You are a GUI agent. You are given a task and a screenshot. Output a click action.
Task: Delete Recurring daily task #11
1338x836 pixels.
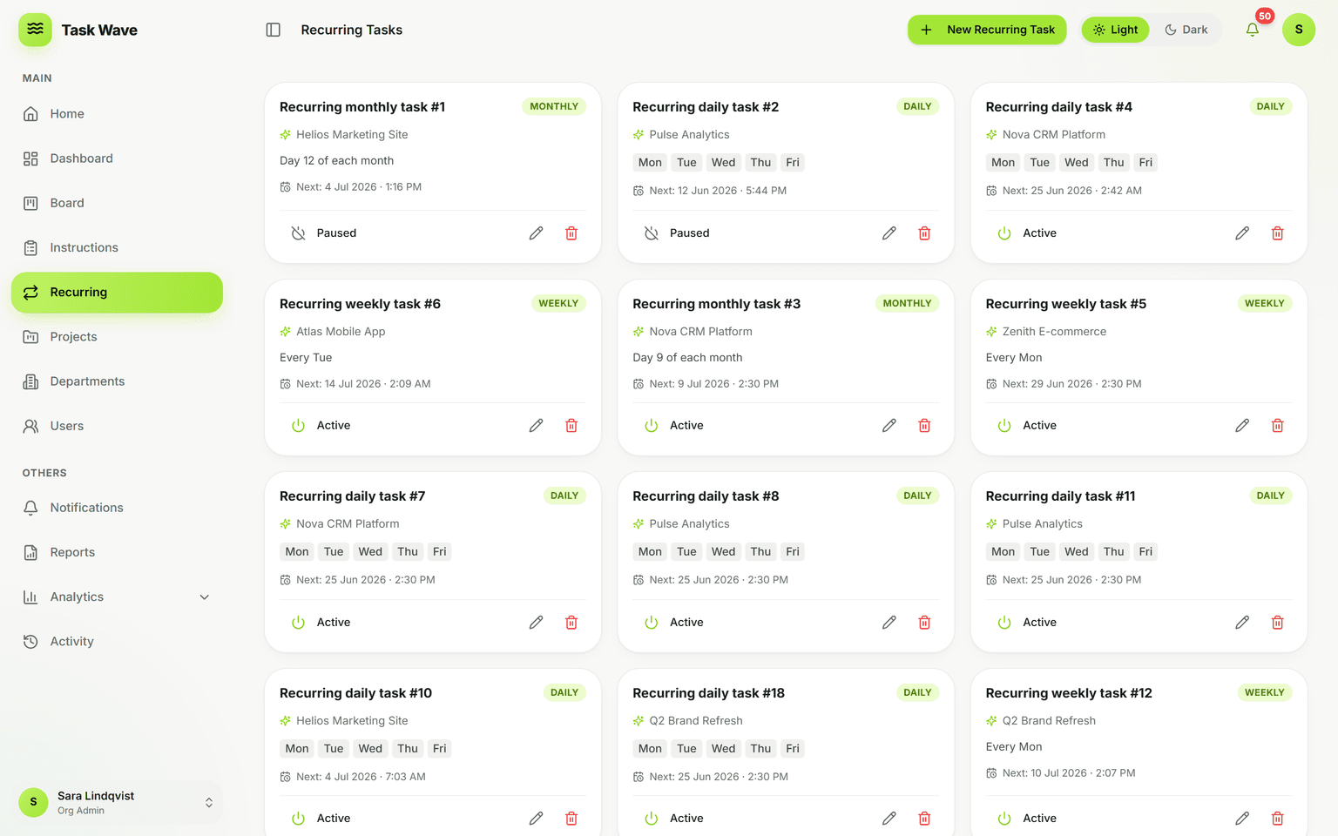pyautogui.click(x=1277, y=622)
